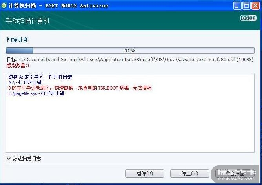Click the ESET logo in the header

(248, 18)
